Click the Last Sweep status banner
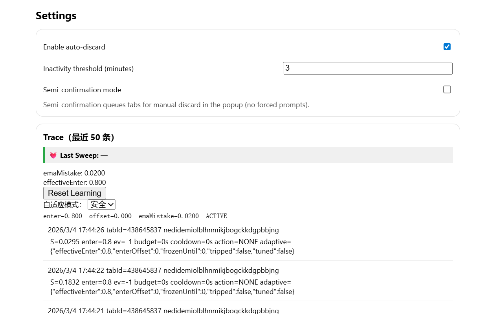 pyautogui.click(x=248, y=155)
